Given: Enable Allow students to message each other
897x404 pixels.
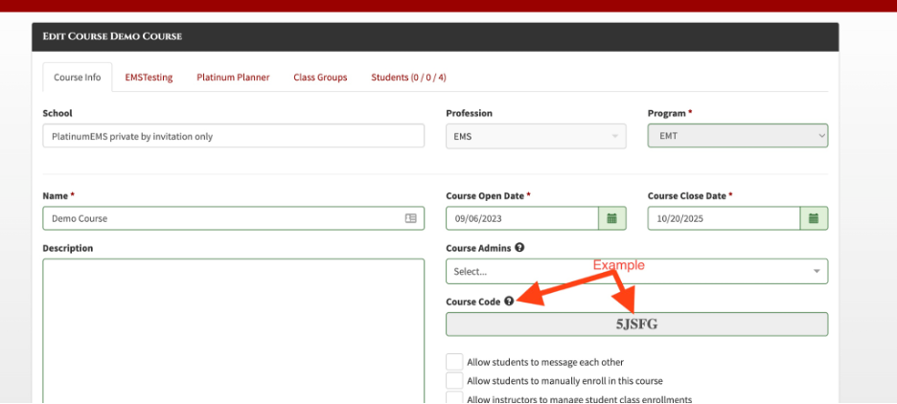Looking at the screenshot, I should pyautogui.click(x=454, y=363).
